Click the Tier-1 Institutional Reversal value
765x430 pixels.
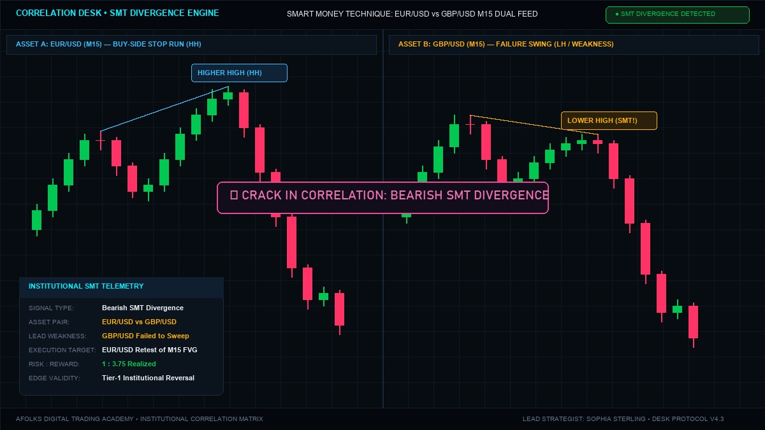click(x=148, y=378)
